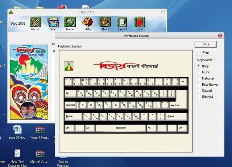Viewport: 232px width, 167px height.
Task: Select Bijoy-Biswa keyboard option
Action: coord(199,85)
